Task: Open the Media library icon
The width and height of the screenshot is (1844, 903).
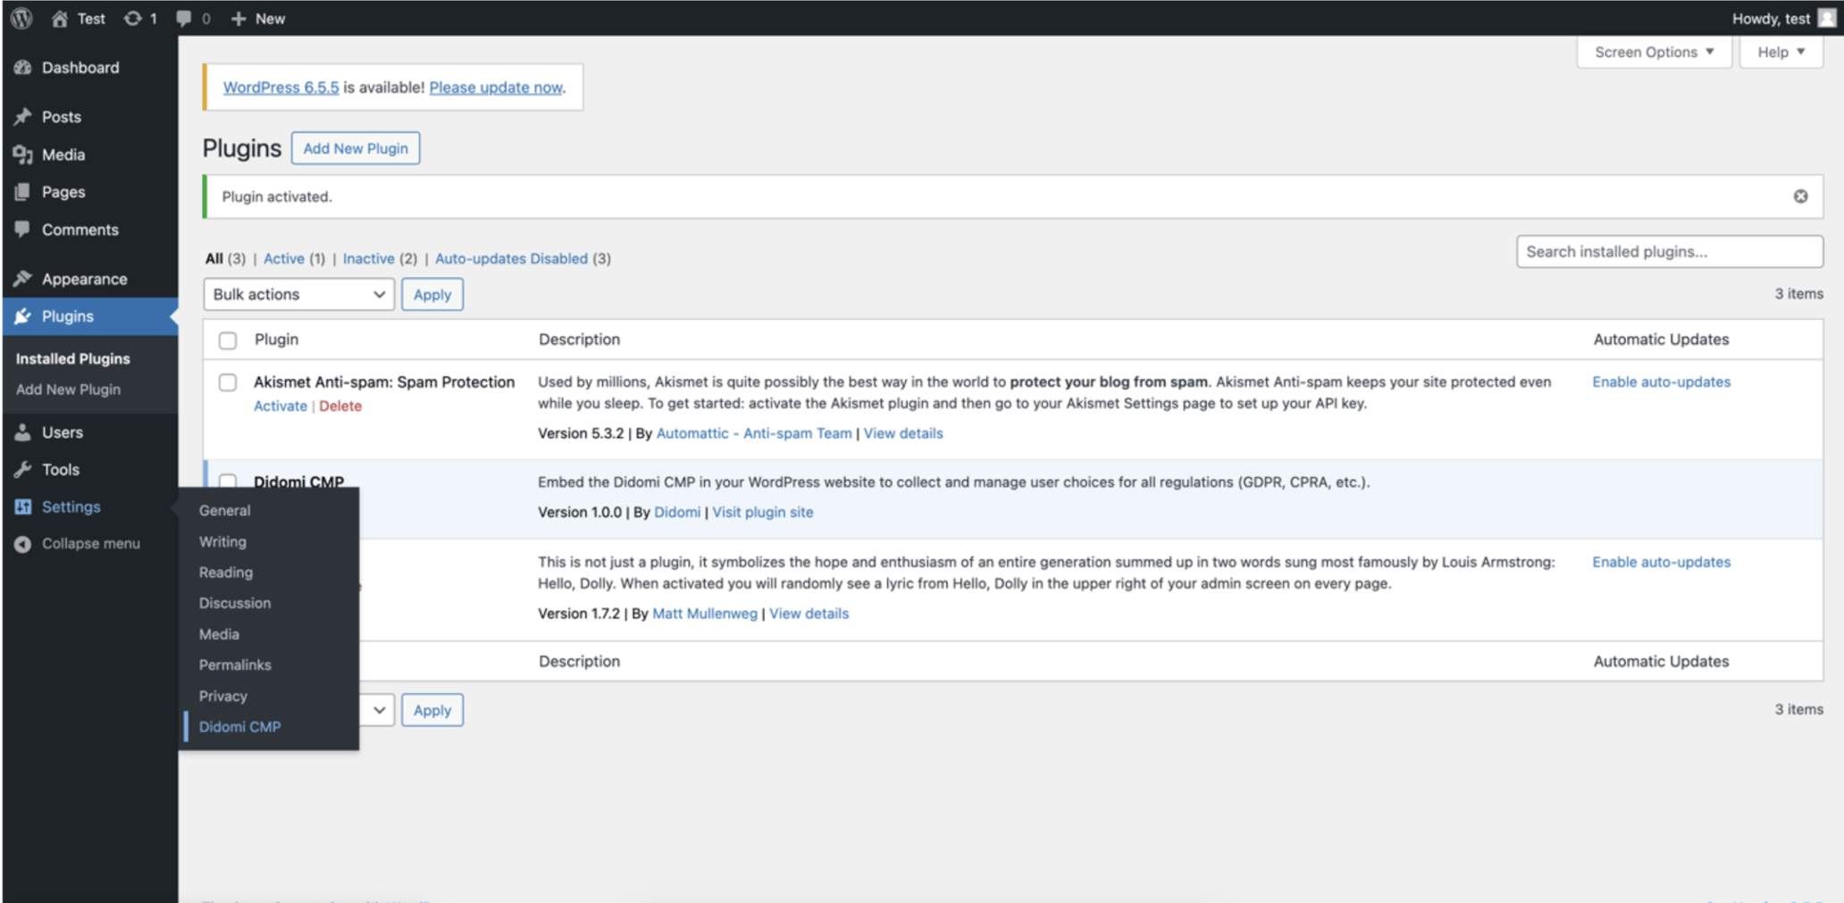Action: 22,154
